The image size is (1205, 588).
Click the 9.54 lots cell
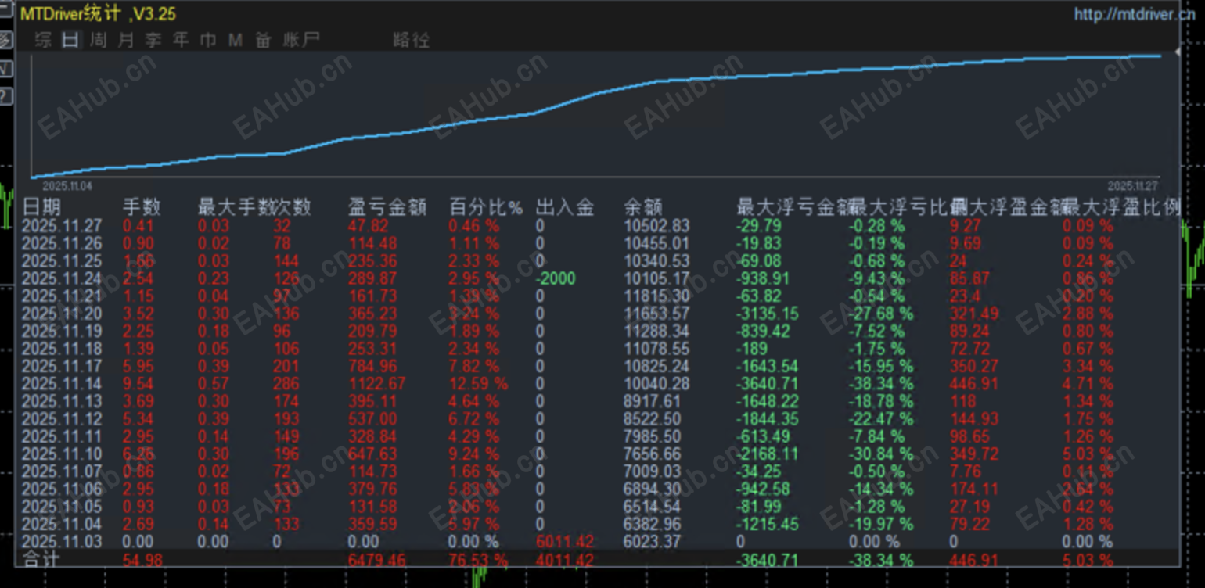(x=138, y=384)
